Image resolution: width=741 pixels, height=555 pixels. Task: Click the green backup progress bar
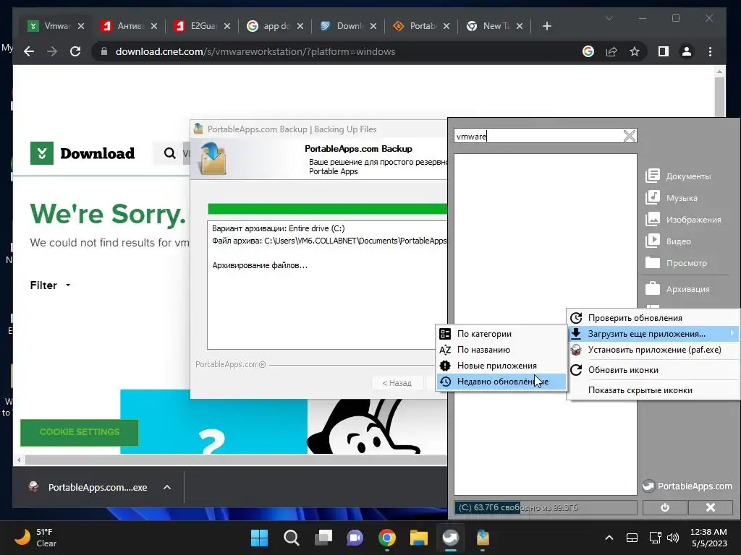(x=327, y=209)
